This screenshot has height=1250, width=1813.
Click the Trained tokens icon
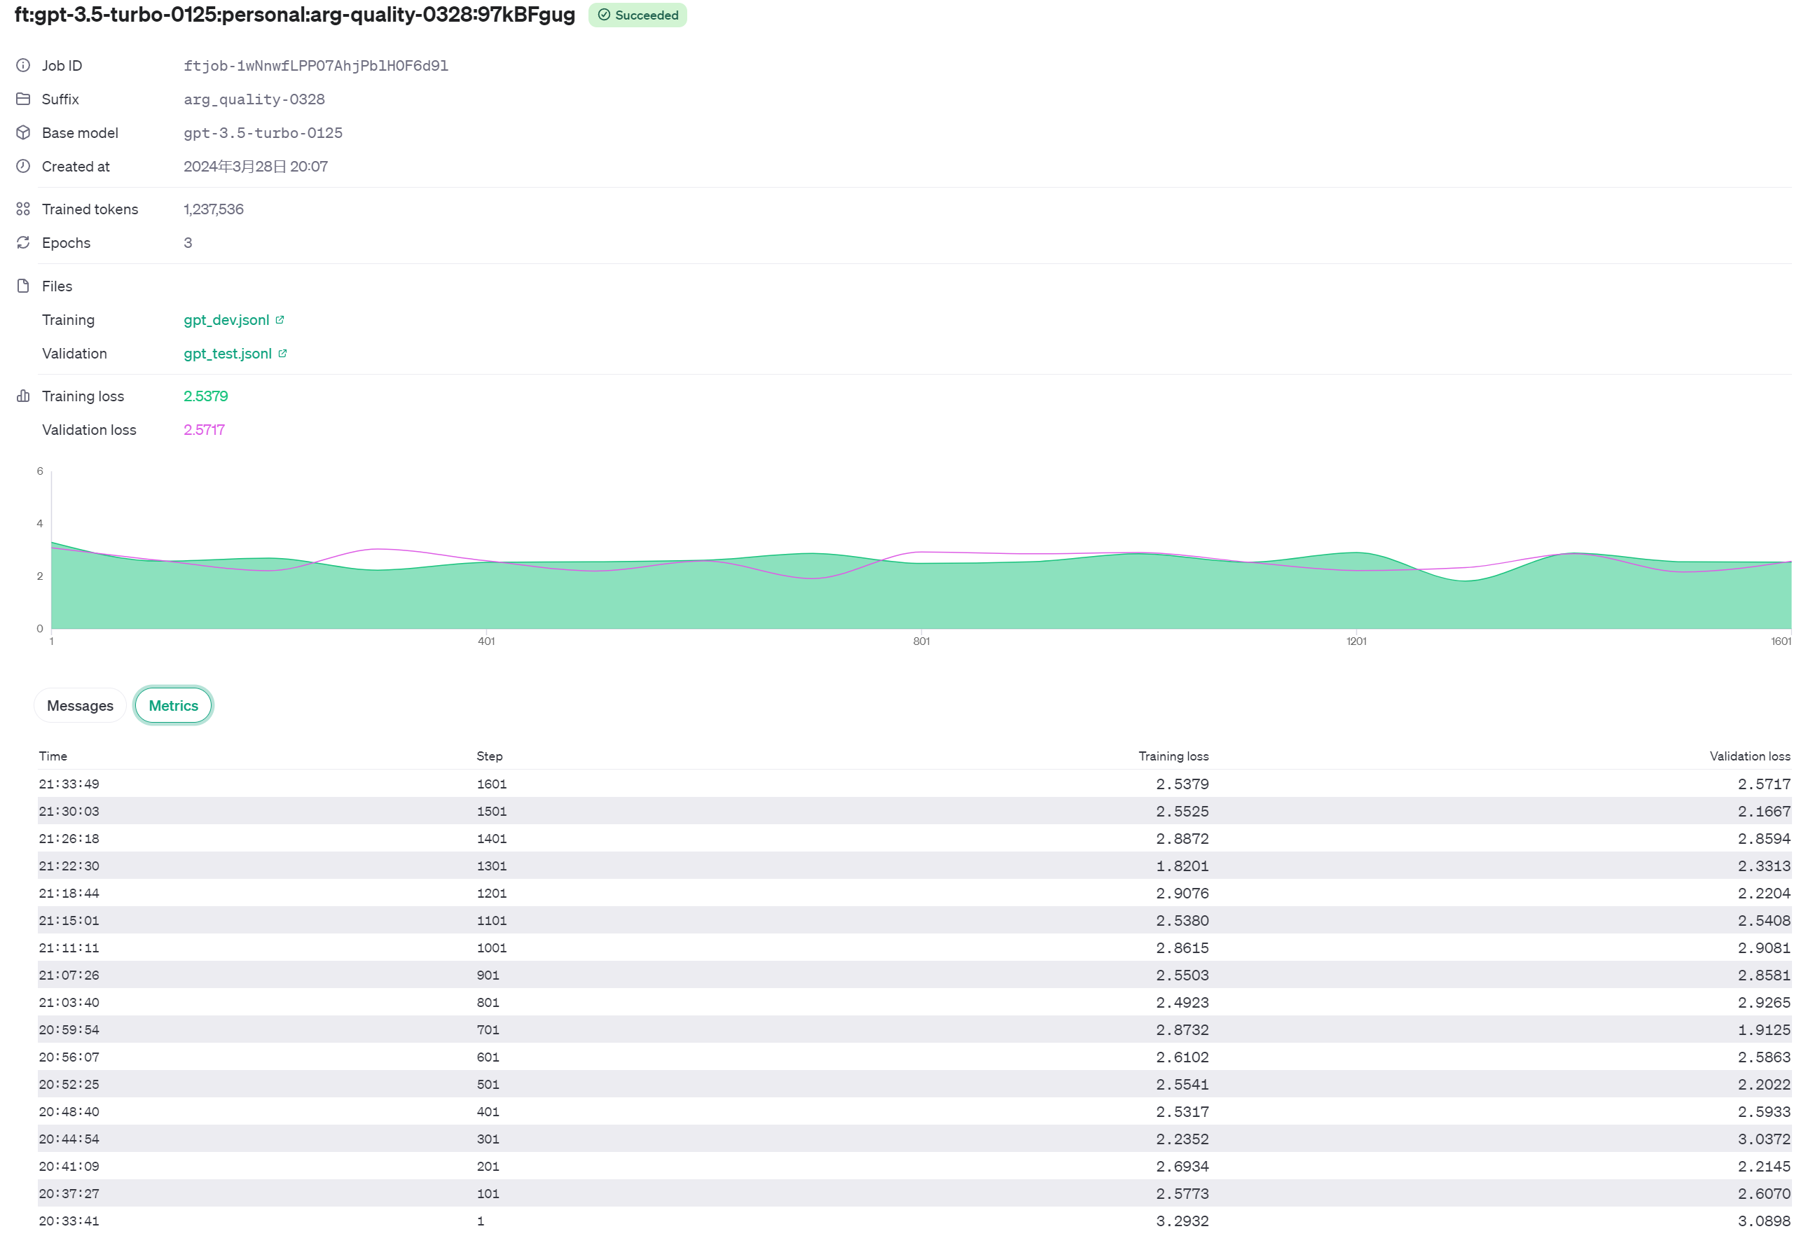tap(22, 209)
